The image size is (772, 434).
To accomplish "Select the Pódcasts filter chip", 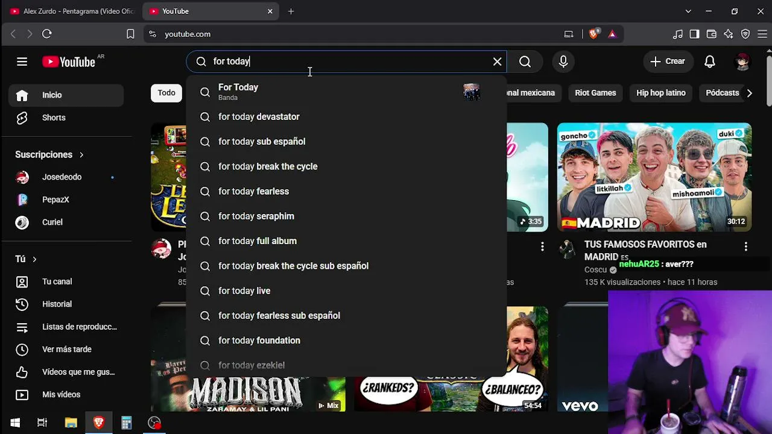I will pos(722,93).
